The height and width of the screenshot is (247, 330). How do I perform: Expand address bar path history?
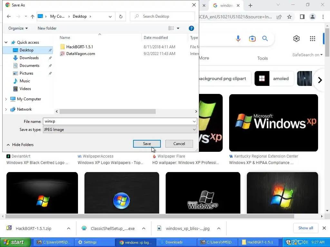pos(110,16)
